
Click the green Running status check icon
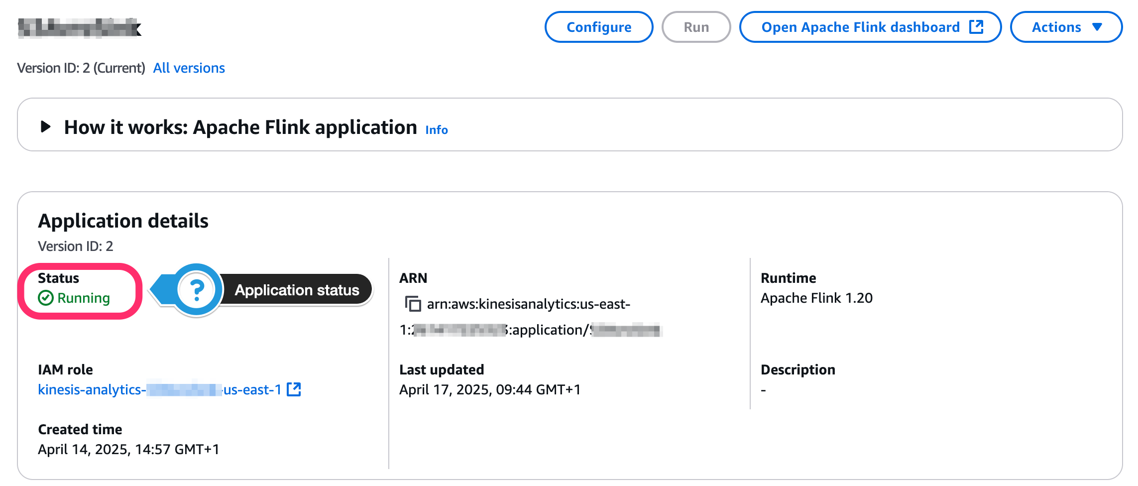click(45, 298)
